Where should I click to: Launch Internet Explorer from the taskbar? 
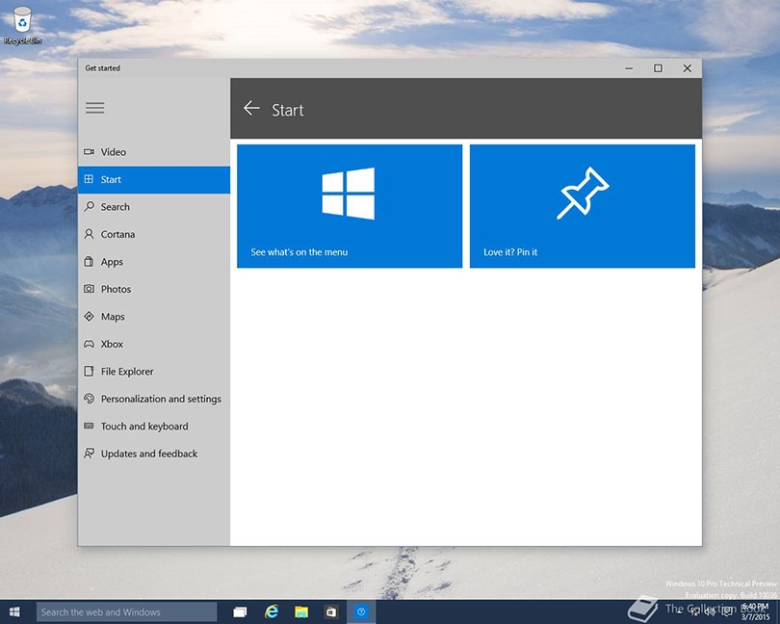(272, 612)
